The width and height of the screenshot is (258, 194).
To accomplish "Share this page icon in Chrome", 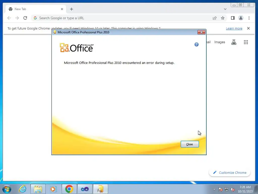I will point(215,18).
